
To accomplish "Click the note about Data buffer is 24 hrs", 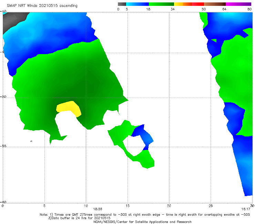I will pyautogui.click(x=79, y=218).
